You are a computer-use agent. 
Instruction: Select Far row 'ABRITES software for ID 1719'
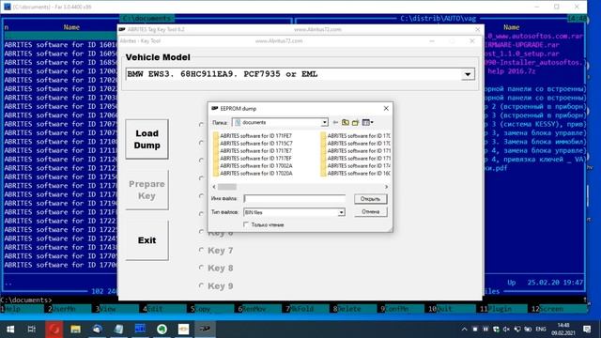60,203
